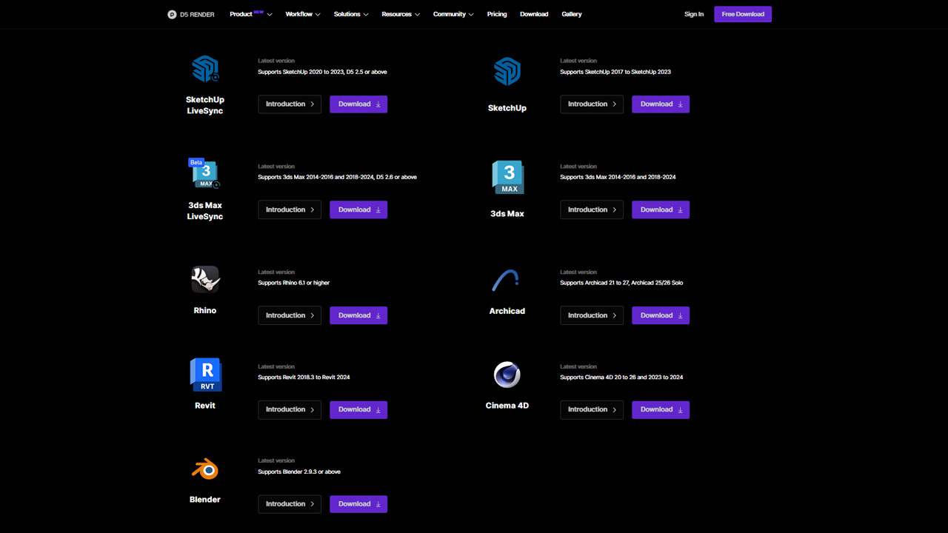Click the Rhino plugin icon
948x533 pixels.
click(205, 279)
